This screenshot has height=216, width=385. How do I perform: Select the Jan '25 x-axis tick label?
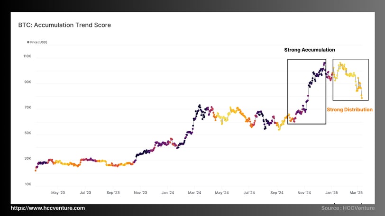click(x=331, y=193)
